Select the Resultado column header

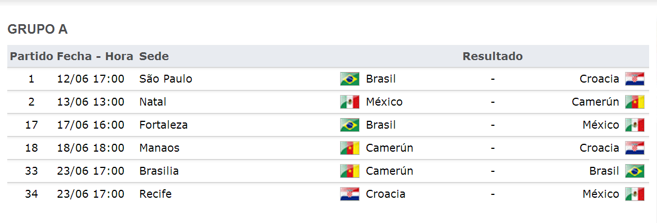(x=493, y=56)
